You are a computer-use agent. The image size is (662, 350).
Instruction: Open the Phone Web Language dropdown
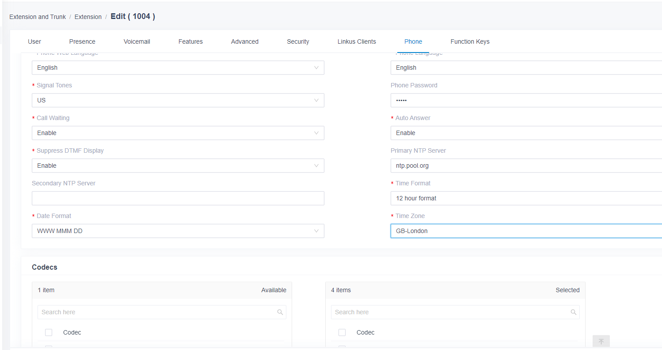click(x=178, y=68)
